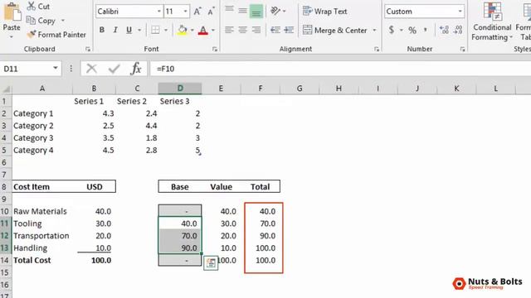
Task: Select the Base header cell
Action: (x=180, y=186)
